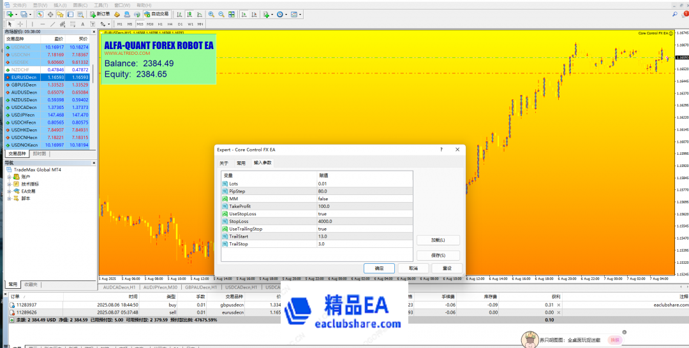Image resolution: width=689 pixels, height=348 pixels.
Task: Open the 文件(F) menu
Action: [19, 5]
